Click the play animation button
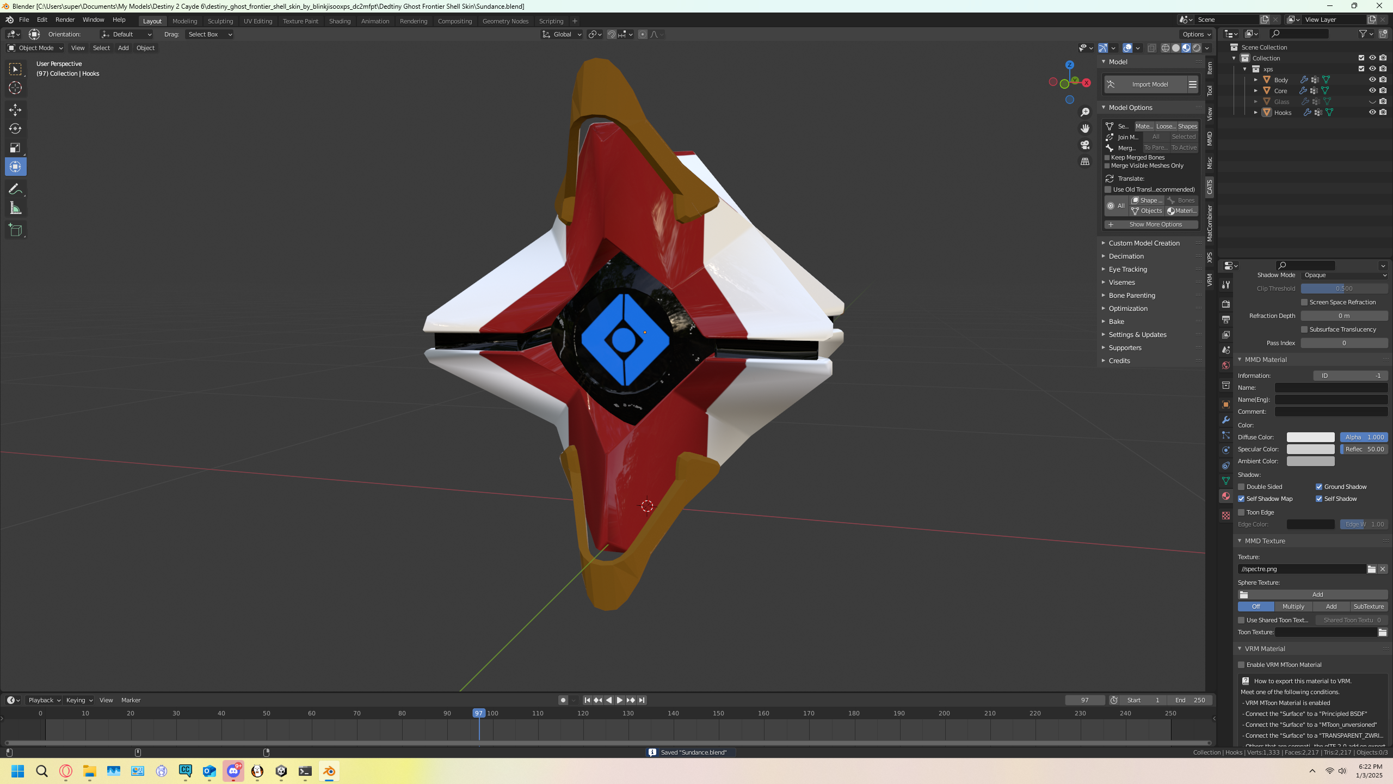The height and width of the screenshot is (784, 1393). coord(619,700)
